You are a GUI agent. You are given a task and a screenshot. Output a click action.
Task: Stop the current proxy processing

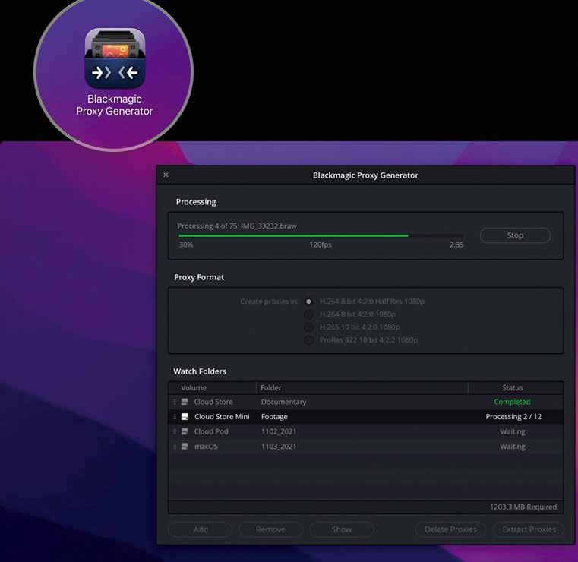coord(515,235)
